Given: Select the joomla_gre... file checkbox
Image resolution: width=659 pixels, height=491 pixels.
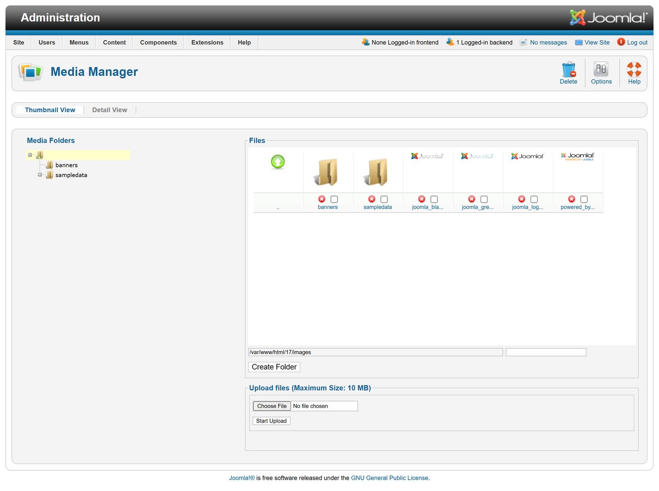Looking at the screenshot, I should [x=484, y=199].
